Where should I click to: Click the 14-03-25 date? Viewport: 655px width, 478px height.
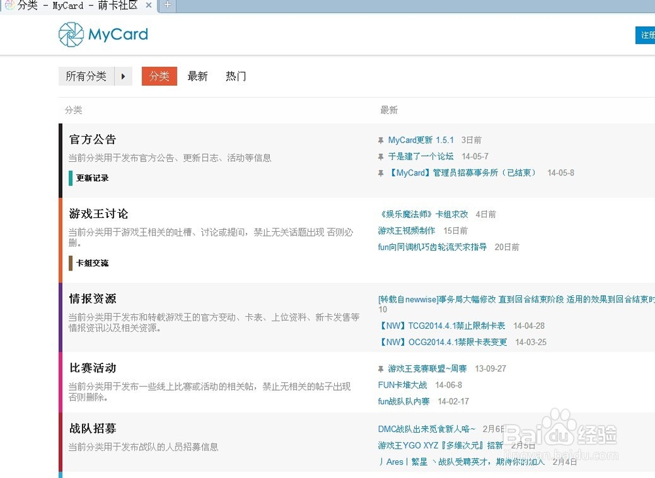tap(531, 342)
